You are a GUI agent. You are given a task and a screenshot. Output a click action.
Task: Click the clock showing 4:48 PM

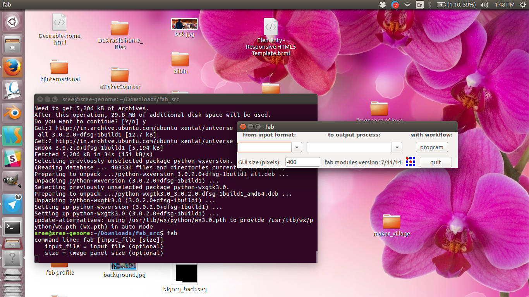click(504, 5)
